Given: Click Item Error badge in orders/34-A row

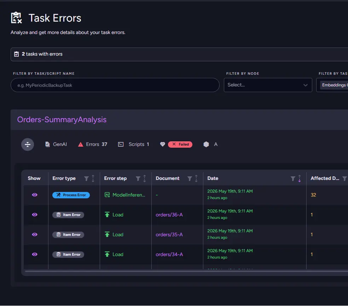Looking at the screenshot, I should (x=68, y=254).
